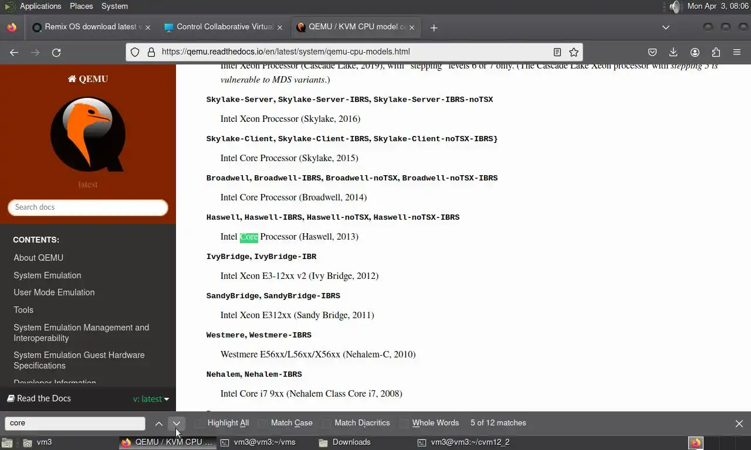The image size is (751, 450).
Task: Expand the v: latest version selector
Action: [151, 399]
